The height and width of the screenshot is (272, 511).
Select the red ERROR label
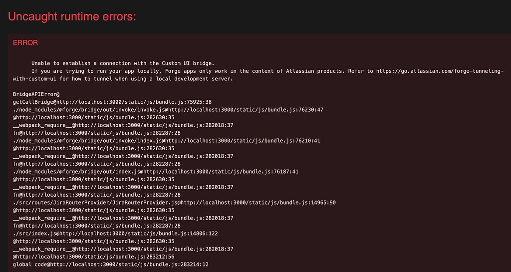click(x=25, y=43)
